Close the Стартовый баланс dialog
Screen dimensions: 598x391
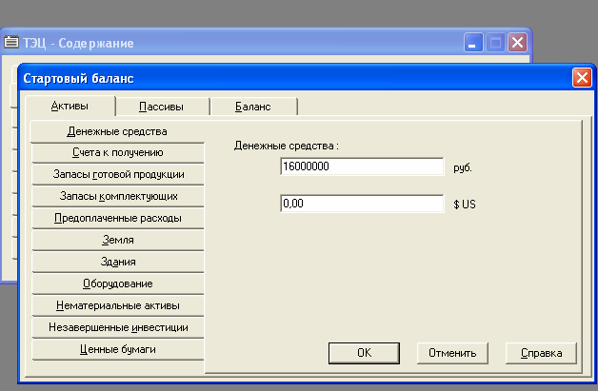tap(582, 78)
